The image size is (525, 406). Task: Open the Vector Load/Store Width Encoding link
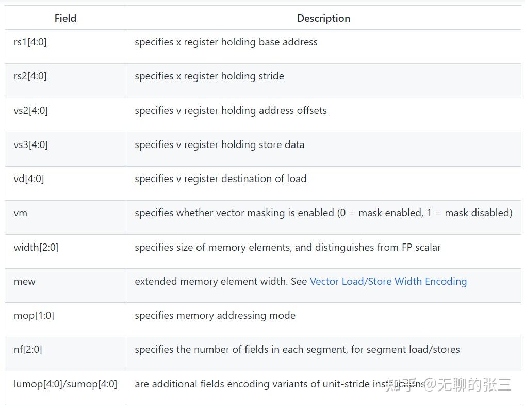click(x=388, y=281)
